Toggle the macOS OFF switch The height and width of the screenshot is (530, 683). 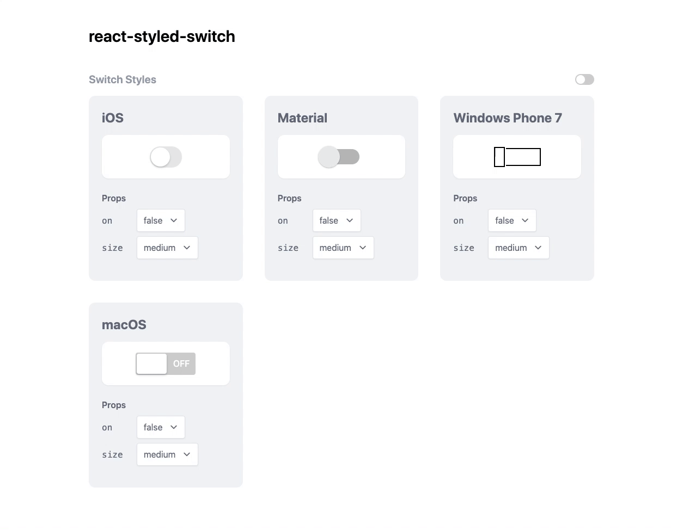pos(166,363)
